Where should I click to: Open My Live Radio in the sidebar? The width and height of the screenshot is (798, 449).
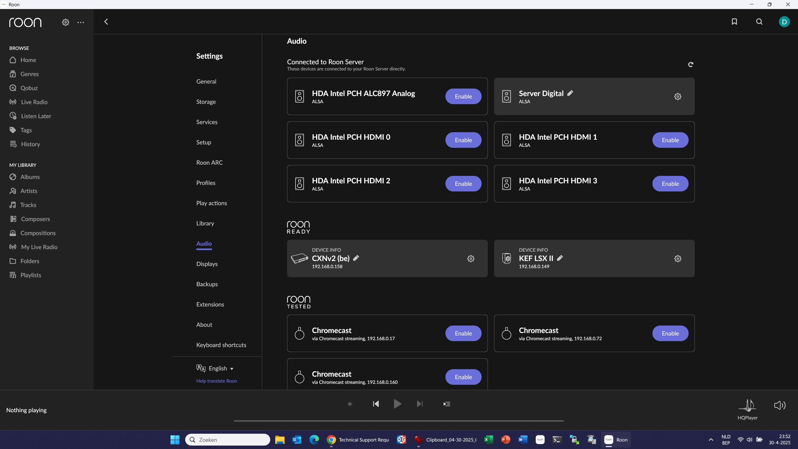(x=33, y=247)
